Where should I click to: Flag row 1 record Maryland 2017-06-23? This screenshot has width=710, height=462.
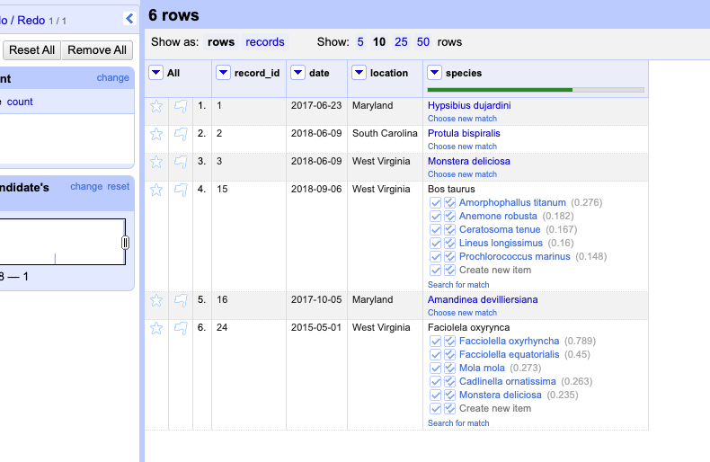click(181, 106)
